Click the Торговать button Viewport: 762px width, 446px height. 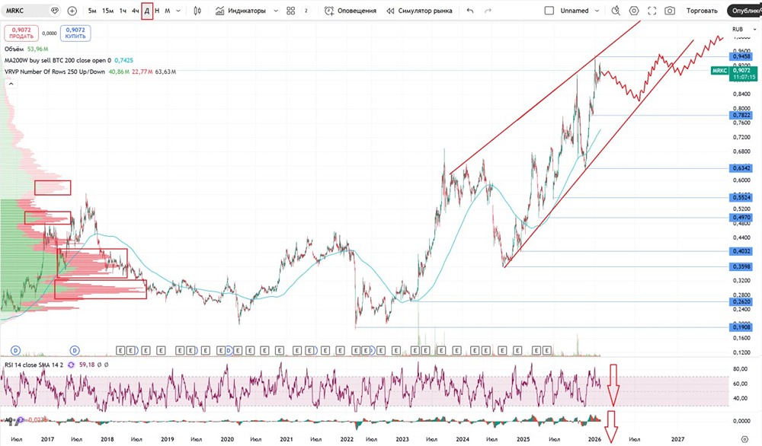click(702, 11)
